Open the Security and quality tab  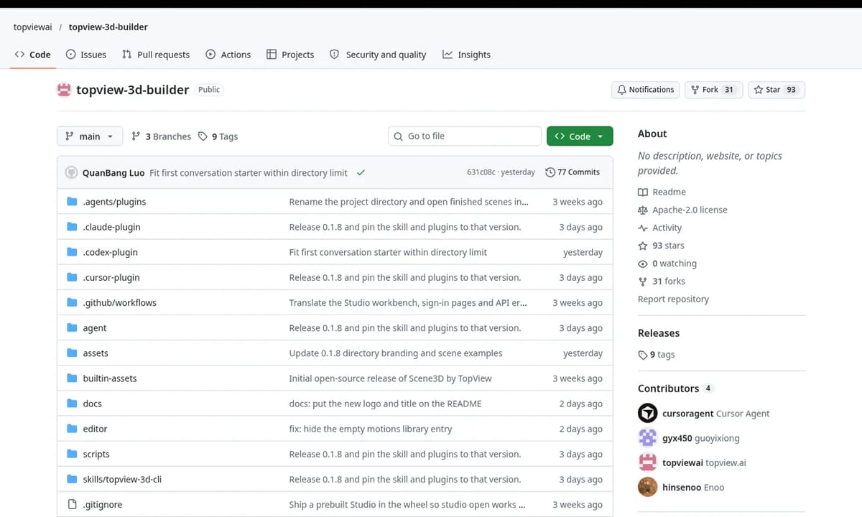coord(378,55)
